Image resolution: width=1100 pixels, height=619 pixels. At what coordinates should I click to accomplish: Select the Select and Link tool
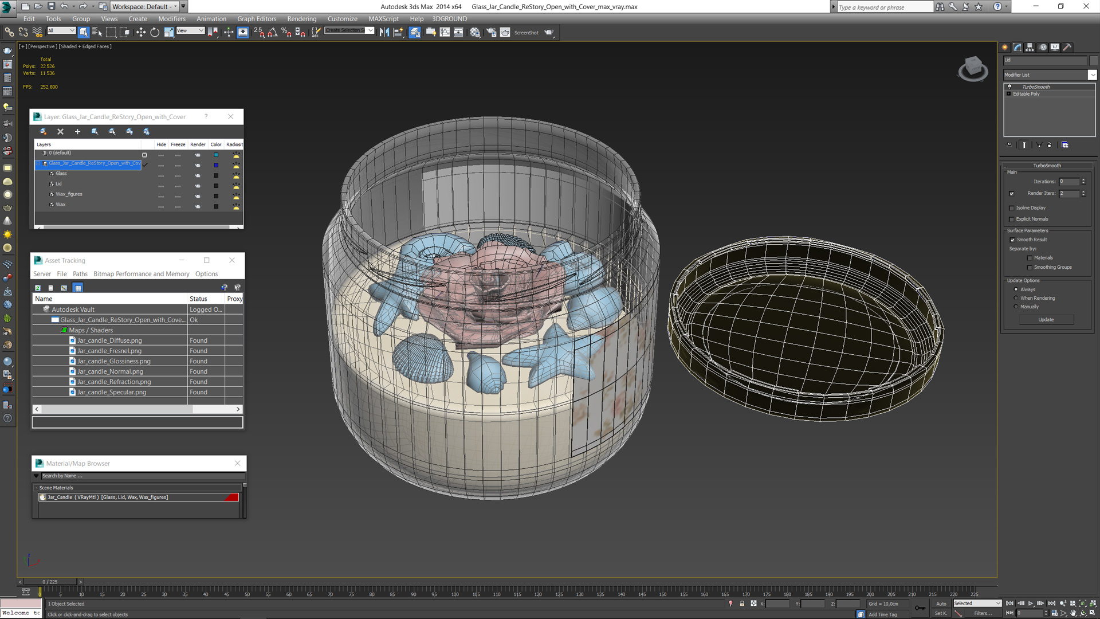point(9,32)
